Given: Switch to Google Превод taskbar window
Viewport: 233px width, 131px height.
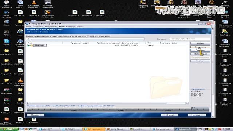Looking at the screenshot, I should [117, 129].
